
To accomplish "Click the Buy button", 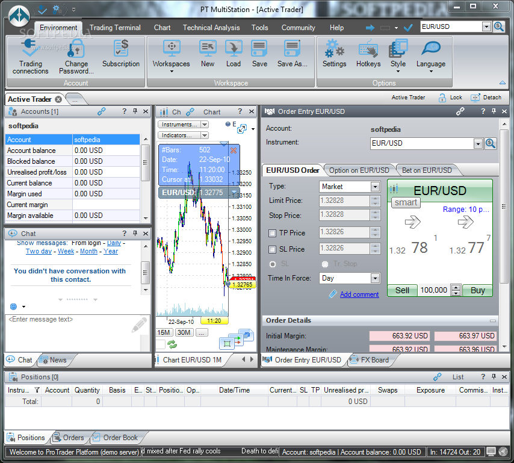I will (x=478, y=290).
